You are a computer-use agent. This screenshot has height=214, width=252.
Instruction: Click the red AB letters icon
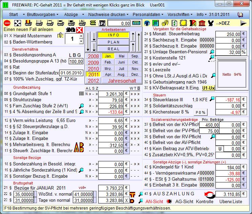79,147
